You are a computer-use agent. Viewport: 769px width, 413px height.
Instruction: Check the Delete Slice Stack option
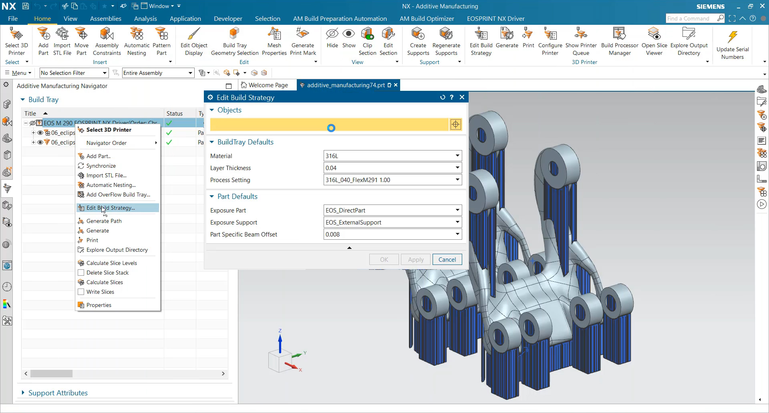click(x=81, y=273)
